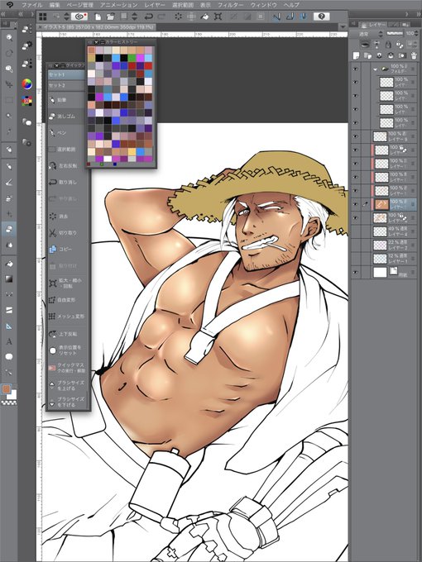
Task: Toggle the snap to ruler icon in command bar
Action: click(276, 17)
